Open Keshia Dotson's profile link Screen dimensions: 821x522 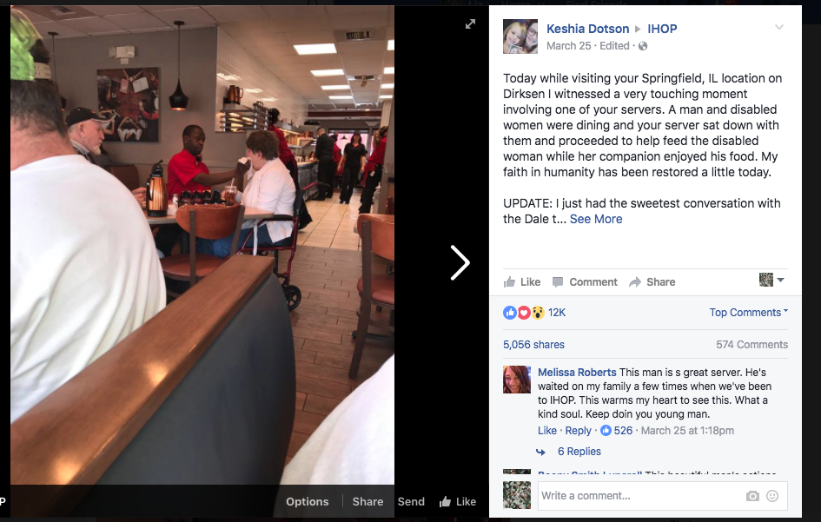587,29
